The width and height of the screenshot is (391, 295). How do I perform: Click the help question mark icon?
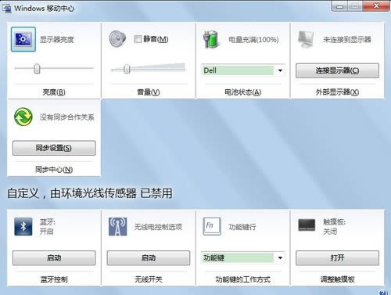pos(383,292)
